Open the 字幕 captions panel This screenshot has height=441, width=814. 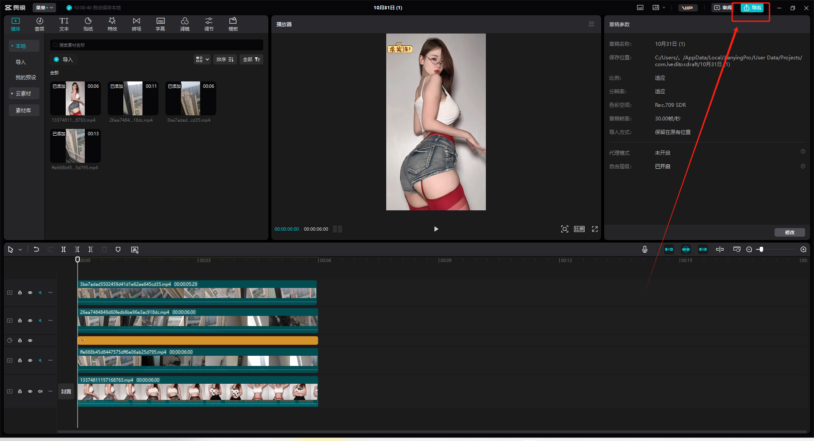click(160, 24)
